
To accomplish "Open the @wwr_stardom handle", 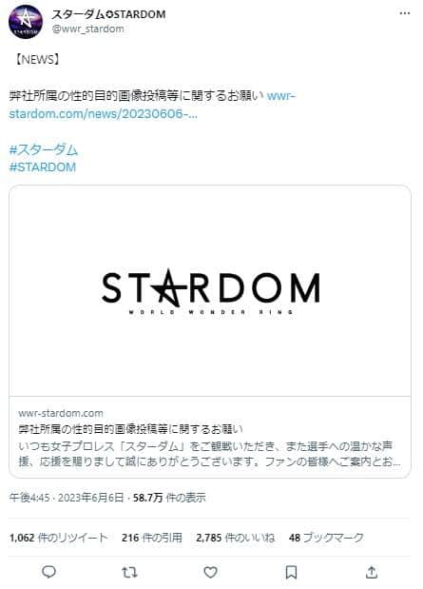I will (88, 29).
